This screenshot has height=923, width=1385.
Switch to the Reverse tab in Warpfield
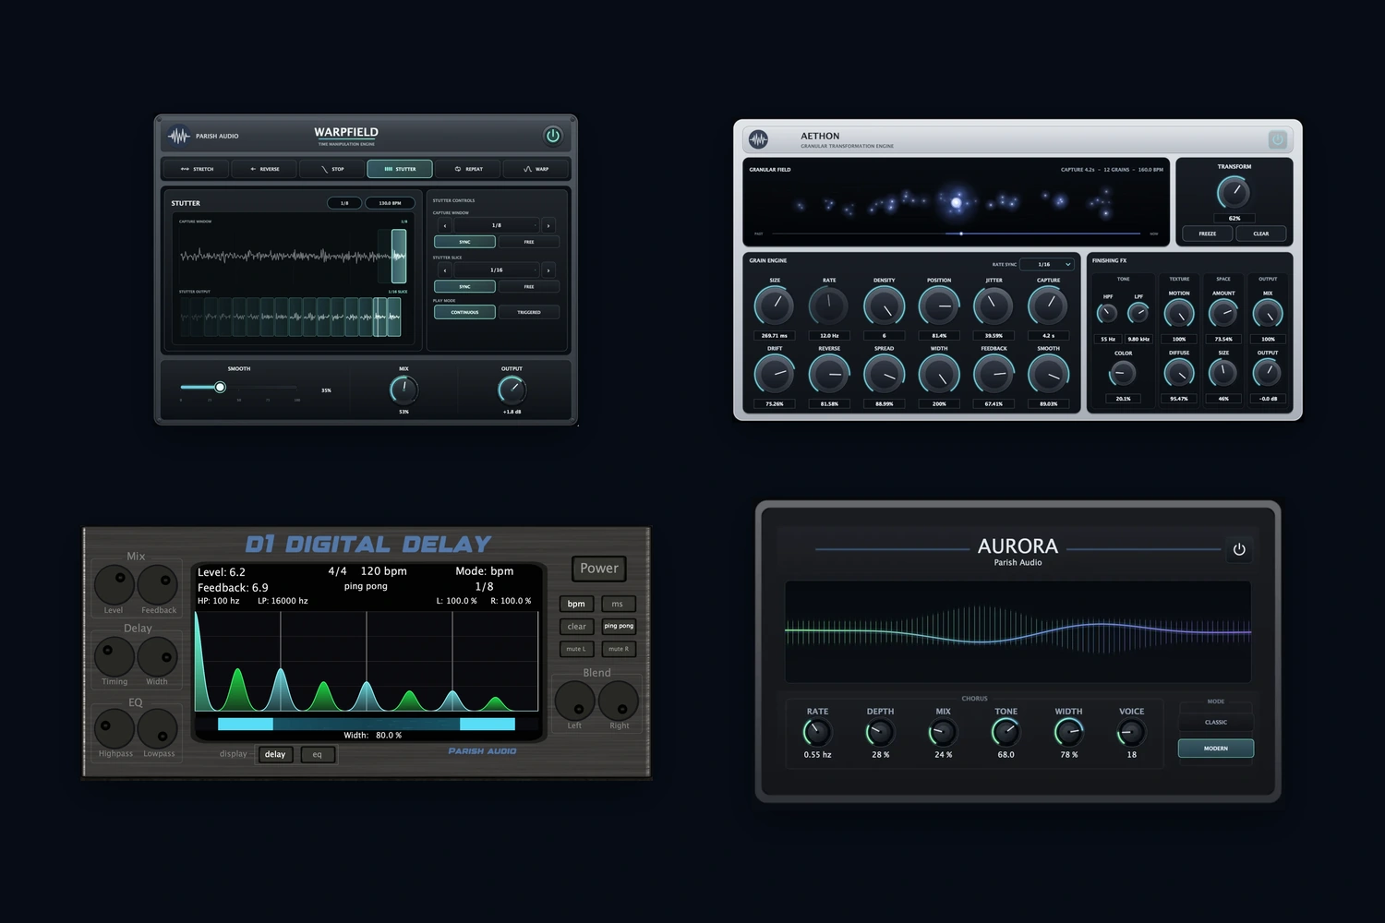(264, 169)
